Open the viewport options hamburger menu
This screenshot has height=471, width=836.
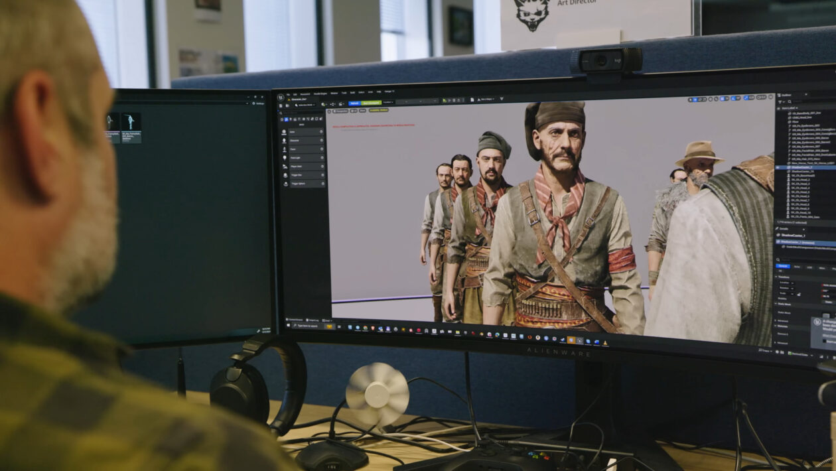click(x=329, y=111)
